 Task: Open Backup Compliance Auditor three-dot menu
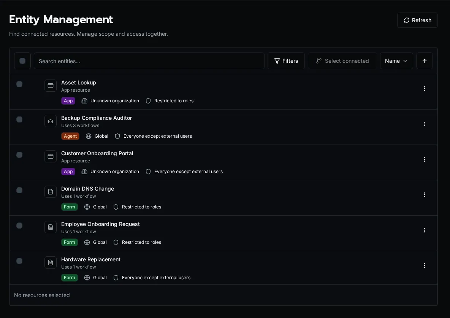coord(425,124)
